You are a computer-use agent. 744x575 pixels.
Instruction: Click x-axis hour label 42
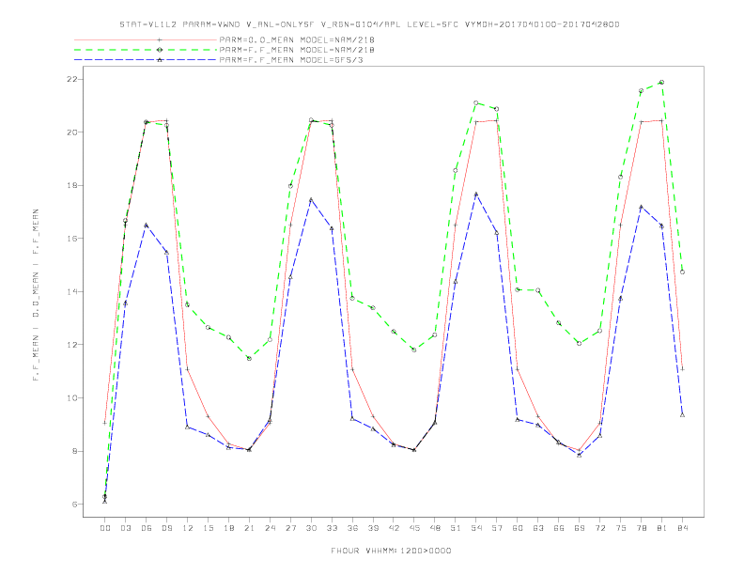[x=394, y=528]
